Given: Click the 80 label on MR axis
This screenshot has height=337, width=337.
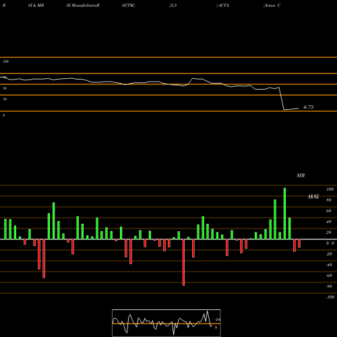Looking at the screenshot, I should (x=329, y=200).
